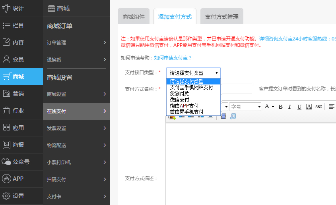Open the 营销 marketing section

click(x=21, y=94)
